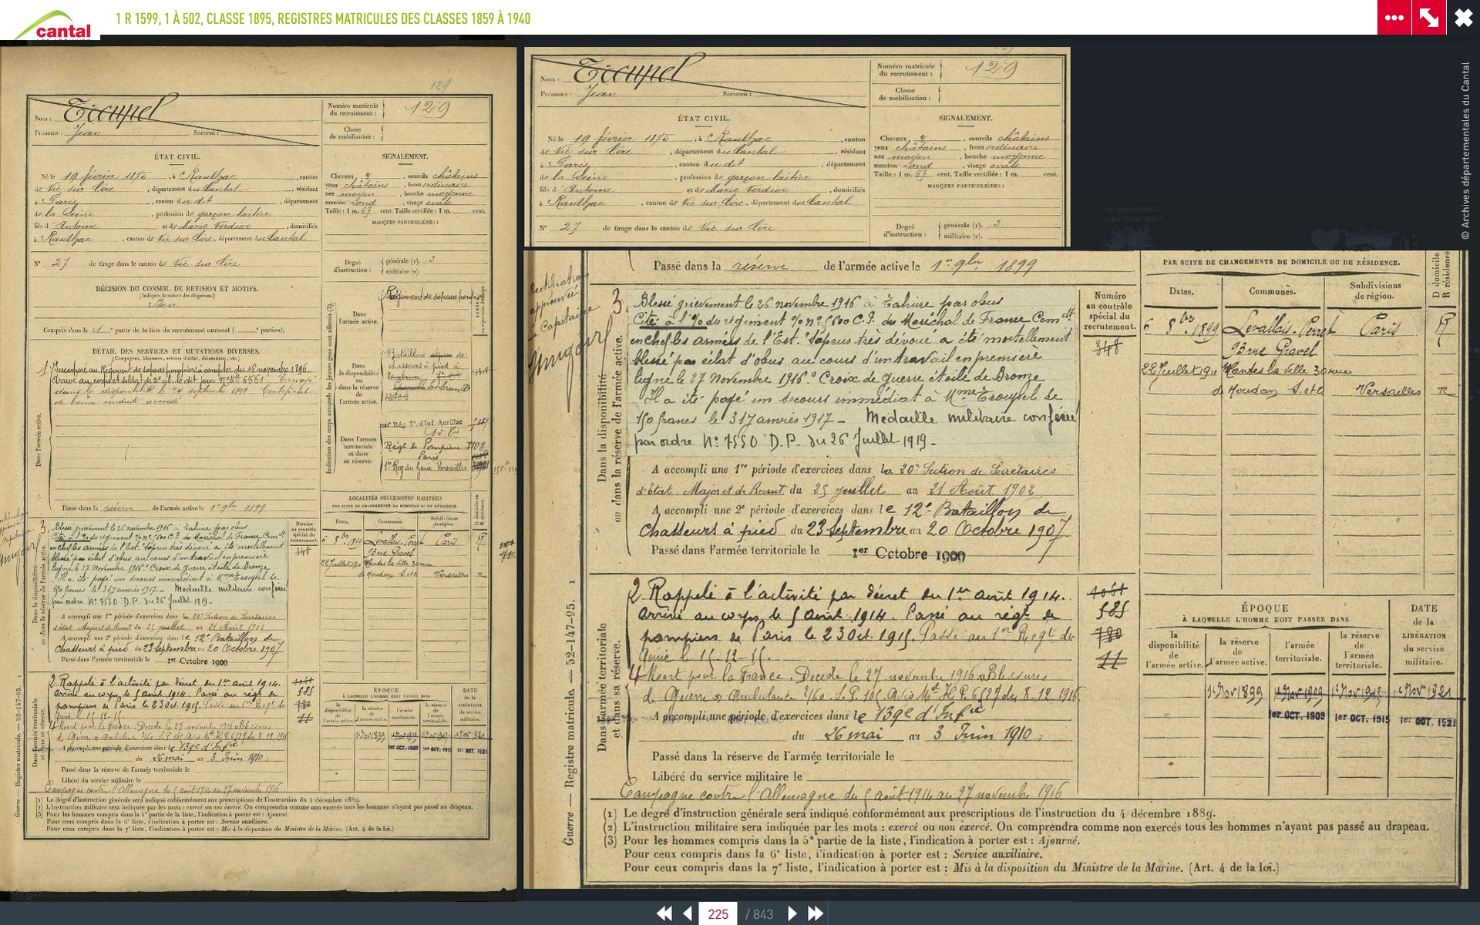Jump to the last page

(816, 913)
